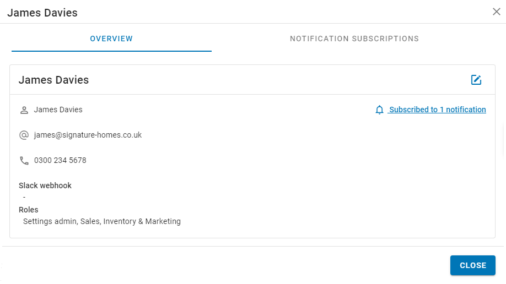Select the Overview tab
506x284 pixels.
point(111,39)
